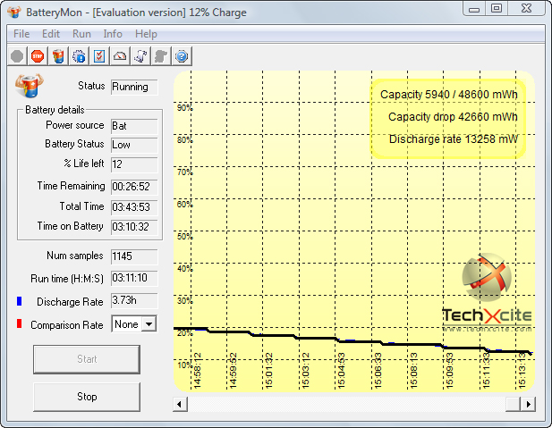
Task: Open help via the blue question mark icon
Action: click(182, 56)
